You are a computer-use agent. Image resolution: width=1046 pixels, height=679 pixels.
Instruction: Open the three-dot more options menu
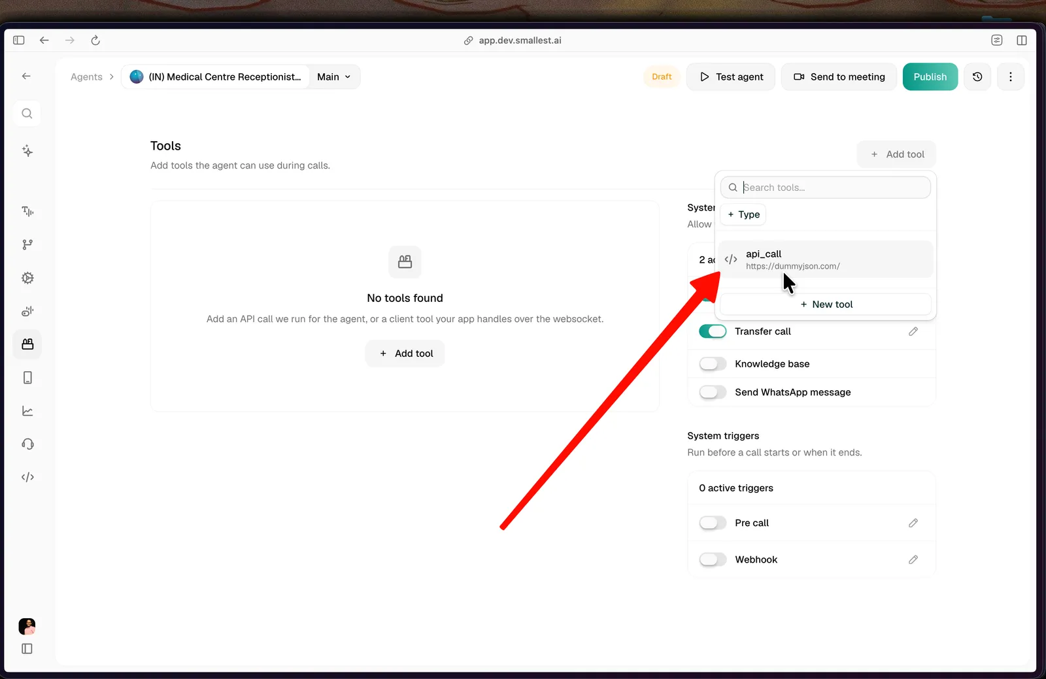coord(1011,77)
